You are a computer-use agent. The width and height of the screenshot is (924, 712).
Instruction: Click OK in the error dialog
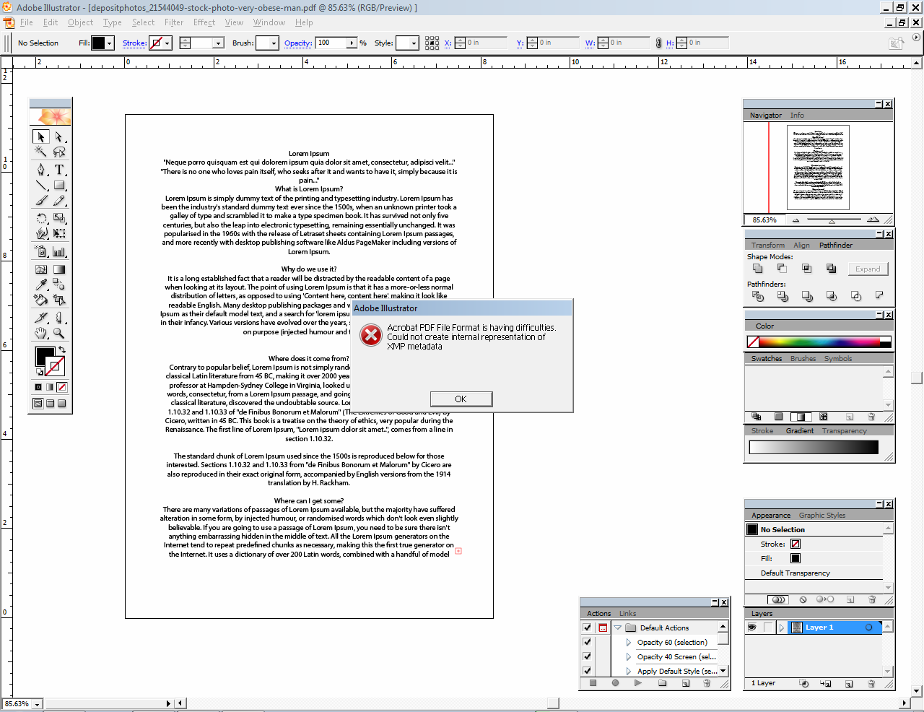(461, 399)
